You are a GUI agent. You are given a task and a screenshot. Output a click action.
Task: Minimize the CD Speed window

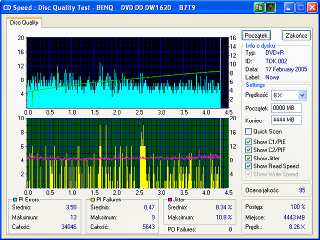click(x=289, y=8)
